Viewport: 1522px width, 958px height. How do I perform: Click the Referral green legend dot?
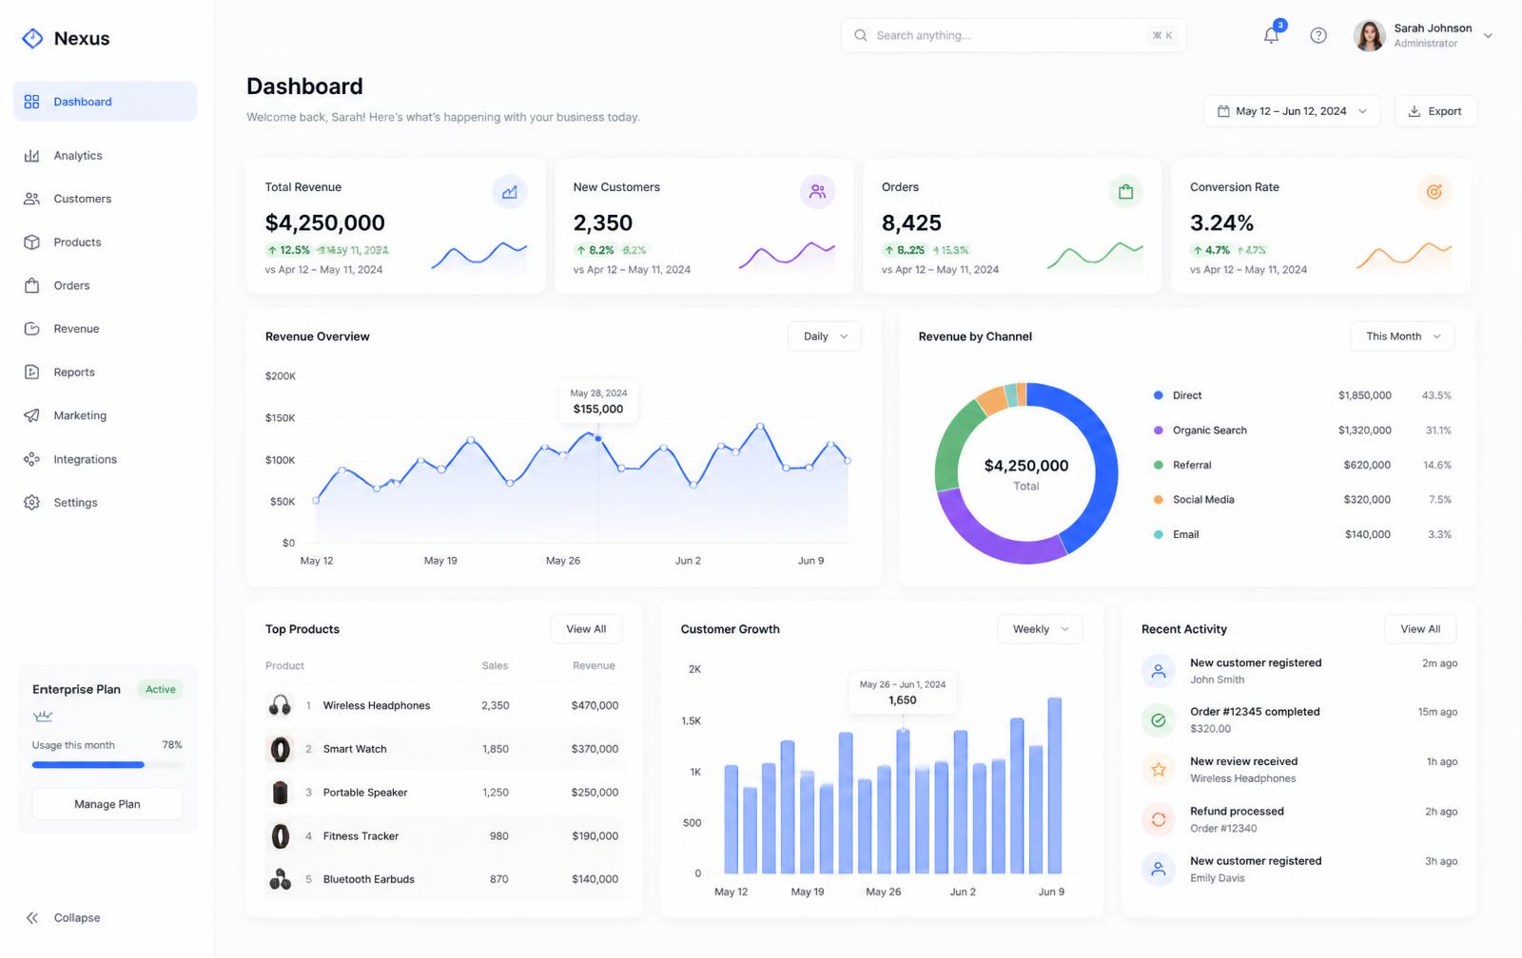coord(1159,465)
